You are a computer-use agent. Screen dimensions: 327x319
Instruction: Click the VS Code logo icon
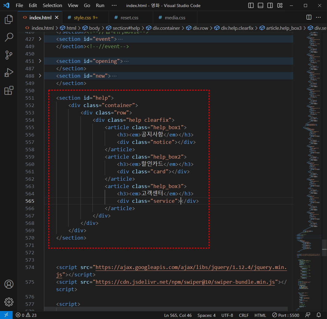click(6, 5)
